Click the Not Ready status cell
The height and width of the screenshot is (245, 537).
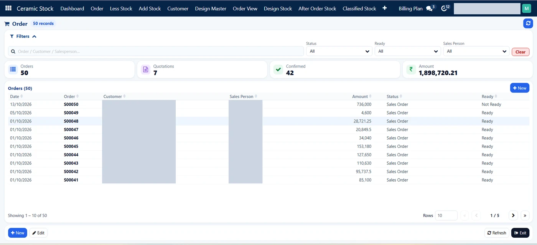(x=491, y=104)
